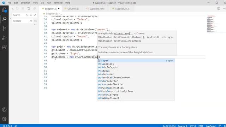Select 'SourceBufferList' autocomplete suggestion
Screen dimensions: 226x127
pyautogui.click(x=136, y=85)
